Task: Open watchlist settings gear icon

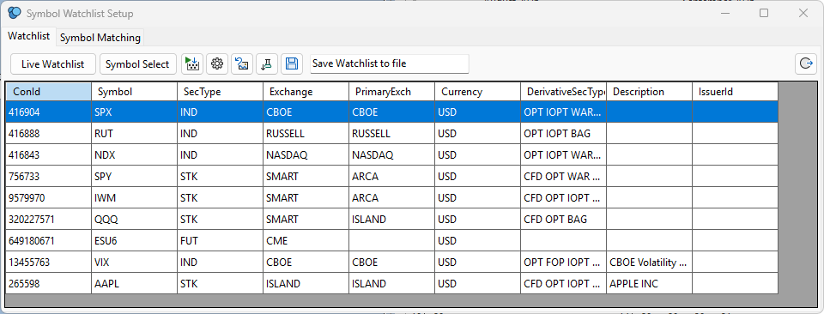Action: pyautogui.click(x=217, y=64)
